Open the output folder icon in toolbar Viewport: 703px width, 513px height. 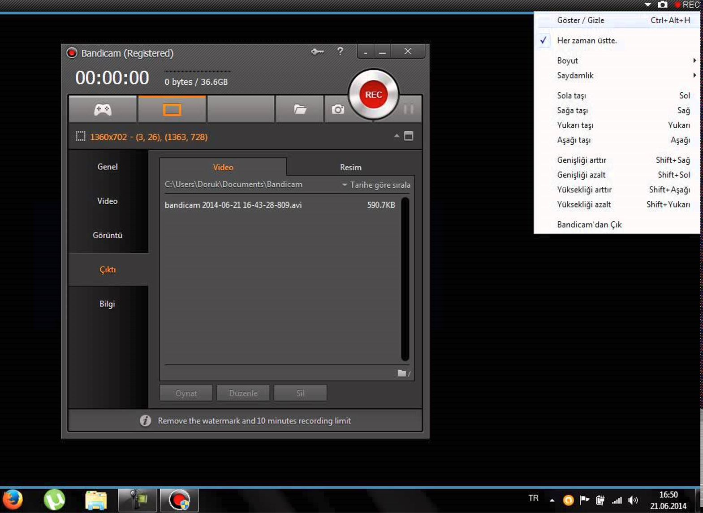click(x=300, y=109)
